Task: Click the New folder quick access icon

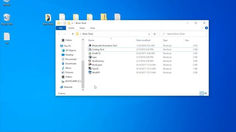Action: pos(69,23)
